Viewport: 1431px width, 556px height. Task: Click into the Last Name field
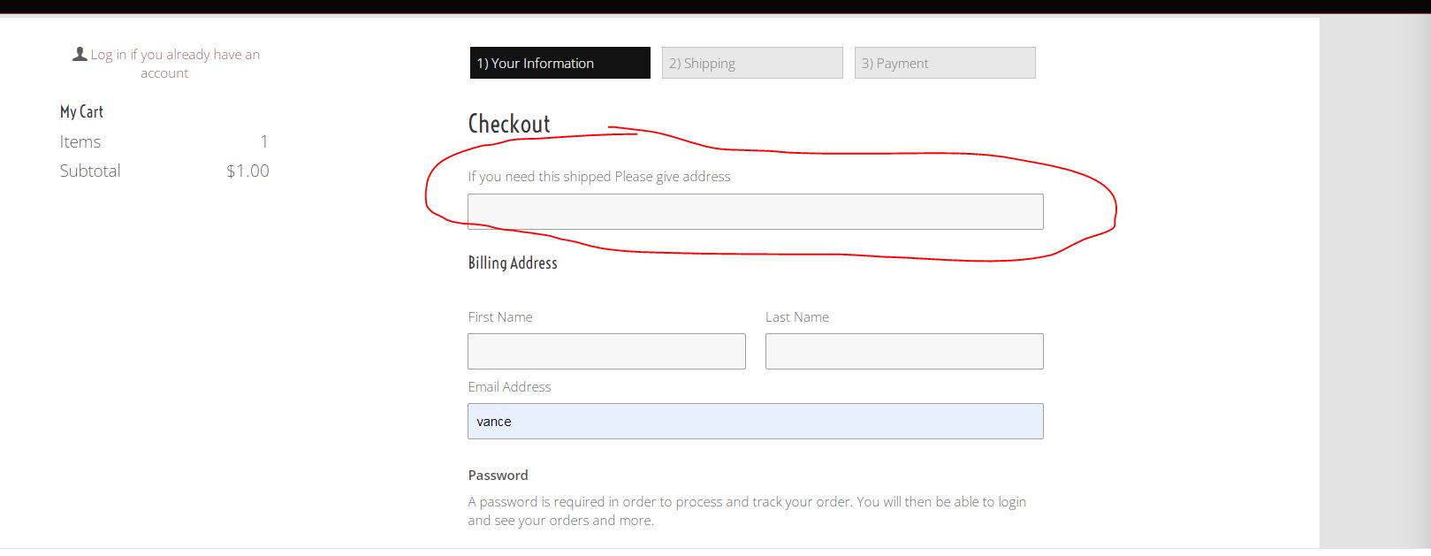pos(904,351)
